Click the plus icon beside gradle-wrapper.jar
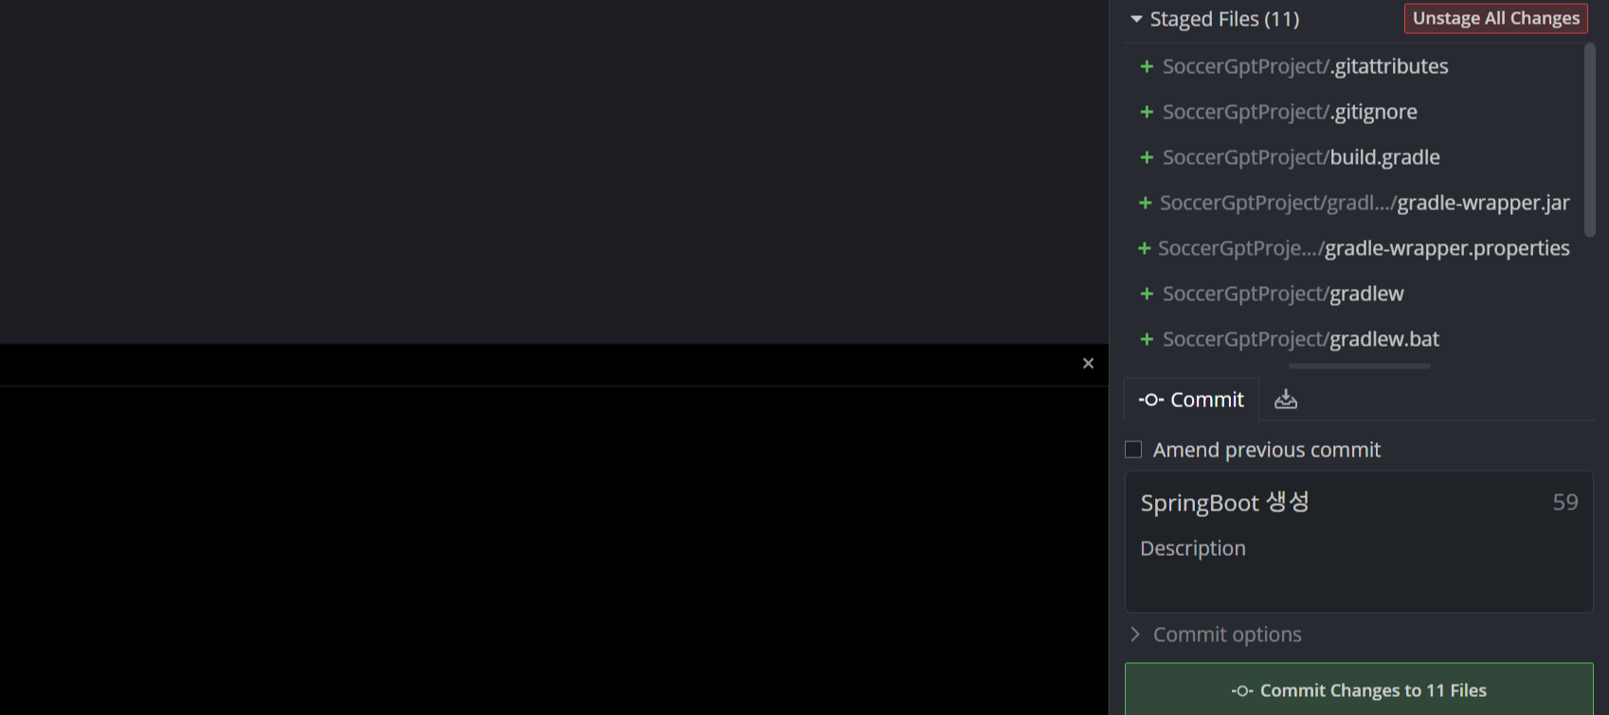The image size is (1609, 715). coord(1145,203)
